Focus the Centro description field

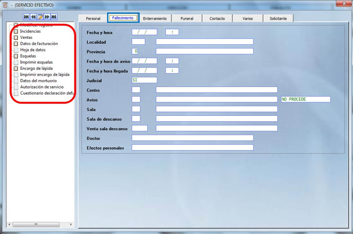(x=216, y=90)
